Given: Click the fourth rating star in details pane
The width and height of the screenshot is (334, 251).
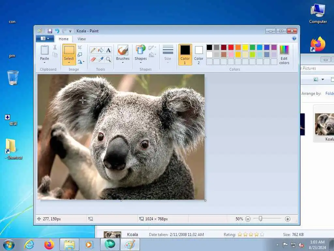Looking at the screenshot, I should coord(256,235).
